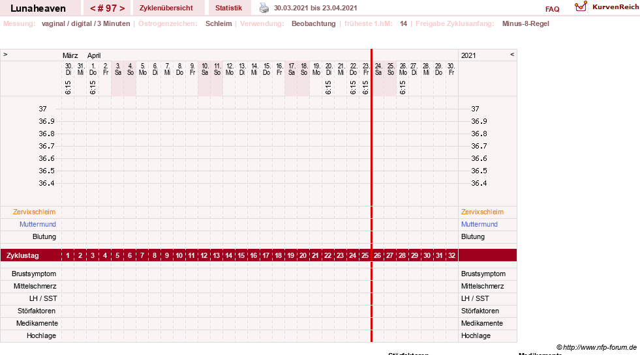Select cycle day 26 in Zyklustag row
This screenshot has width=640, height=355.
(x=378, y=255)
